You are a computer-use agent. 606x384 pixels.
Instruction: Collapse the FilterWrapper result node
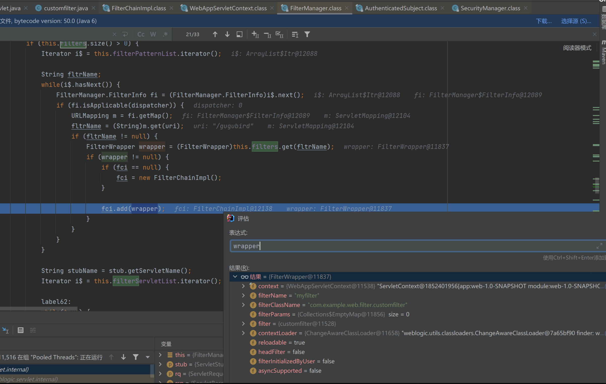[x=235, y=277]
